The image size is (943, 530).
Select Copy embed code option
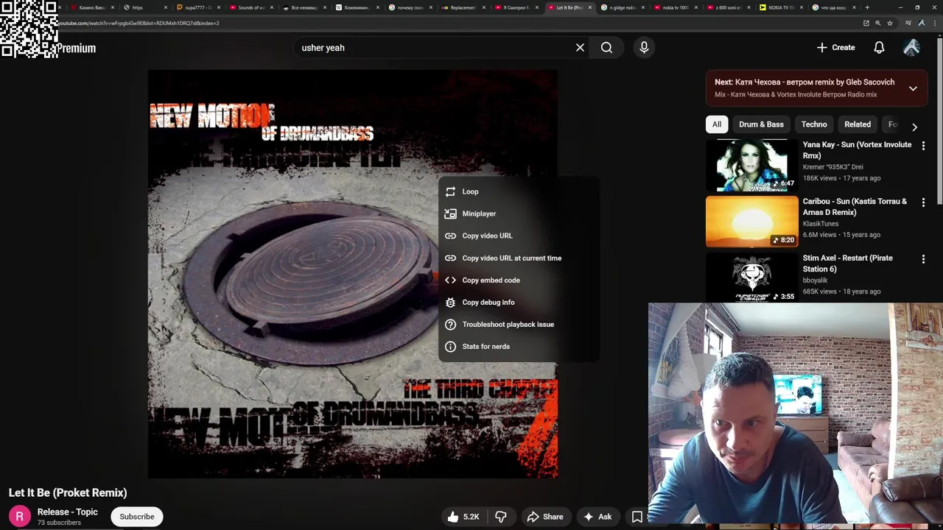click(x=518, y=280)
